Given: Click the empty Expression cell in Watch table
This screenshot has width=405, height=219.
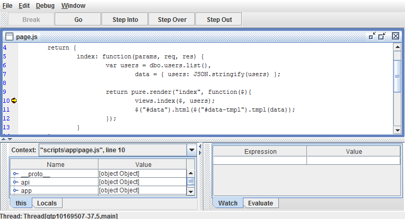Looking at the screenshot, I should pyautogui.click(x=260, y=161).
